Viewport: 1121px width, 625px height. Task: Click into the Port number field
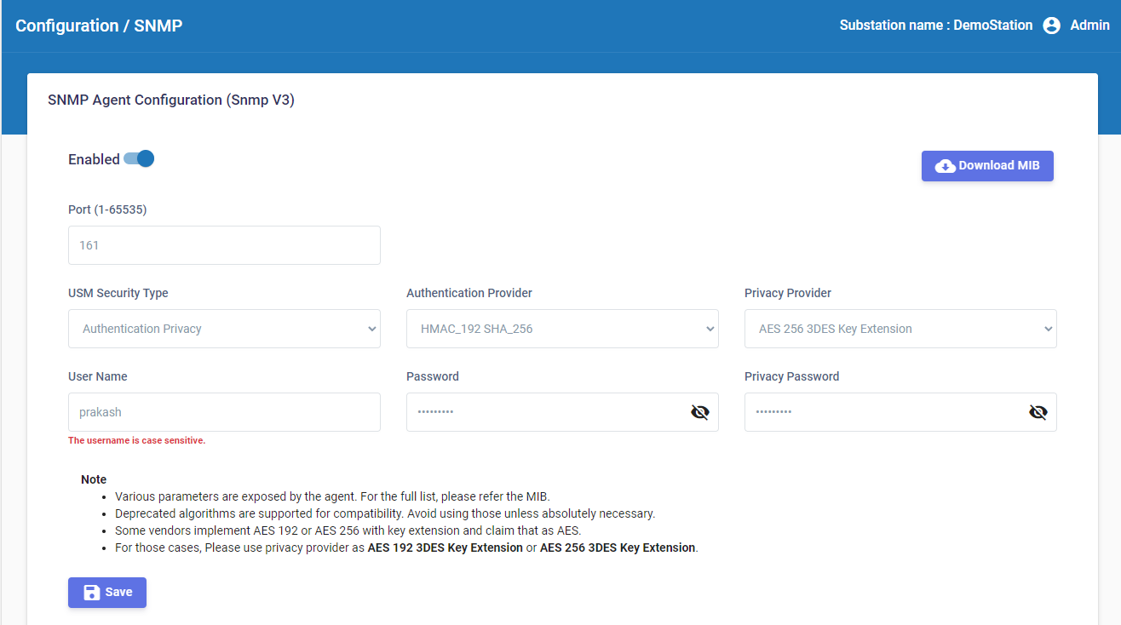coord(224,245)
